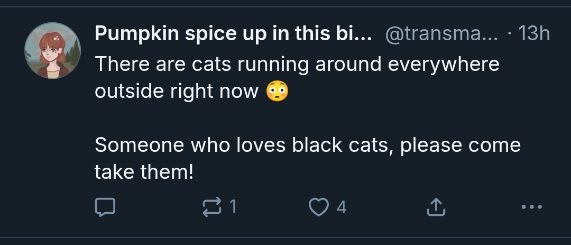The width and height of the screenshot is (571, 245).
Task: Click the repost count number 1
Action: (233, 207)
